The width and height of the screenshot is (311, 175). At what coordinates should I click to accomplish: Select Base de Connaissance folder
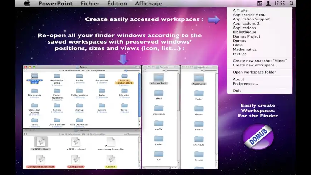point(124,80)
